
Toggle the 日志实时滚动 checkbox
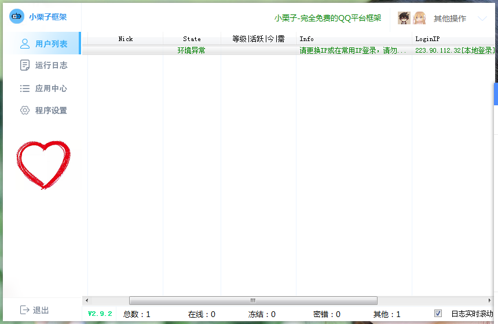pos(438,314)
